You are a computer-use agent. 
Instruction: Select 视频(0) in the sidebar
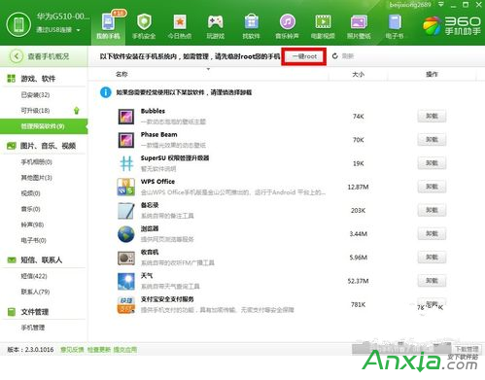(x=31, y=193)
